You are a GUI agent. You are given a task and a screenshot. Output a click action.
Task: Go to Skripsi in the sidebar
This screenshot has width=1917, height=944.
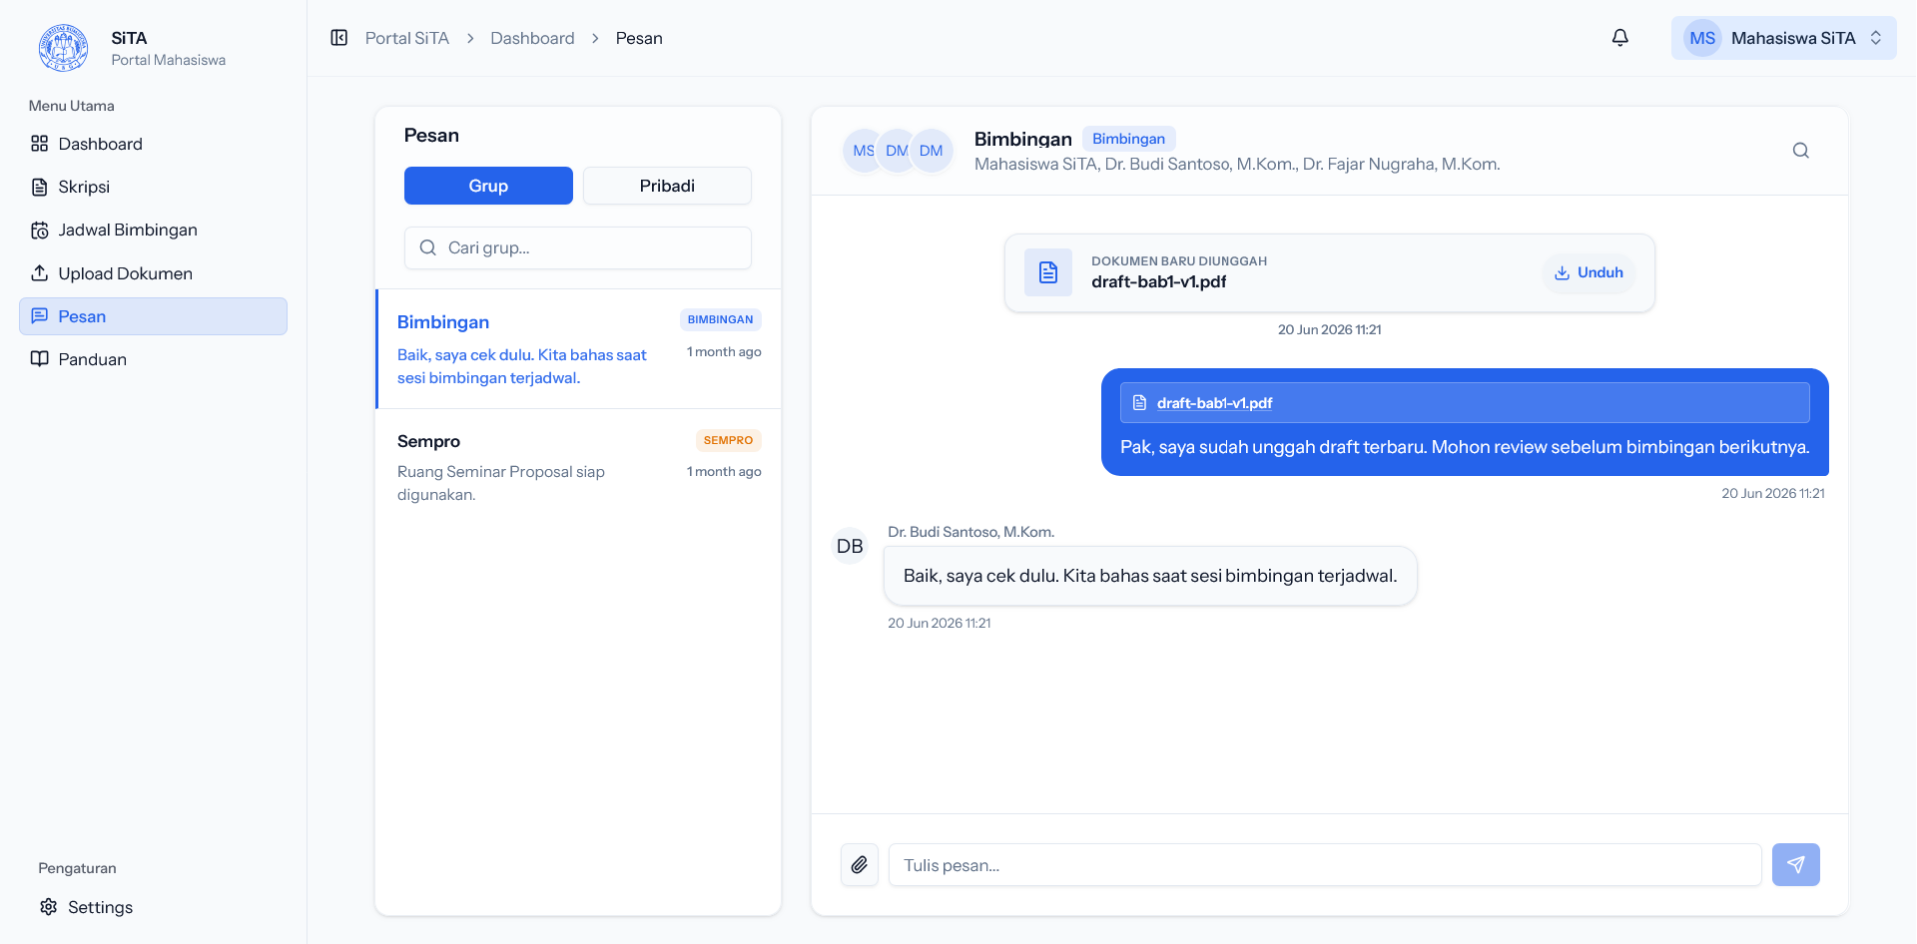pyautogui.click(x=153, y=187)
